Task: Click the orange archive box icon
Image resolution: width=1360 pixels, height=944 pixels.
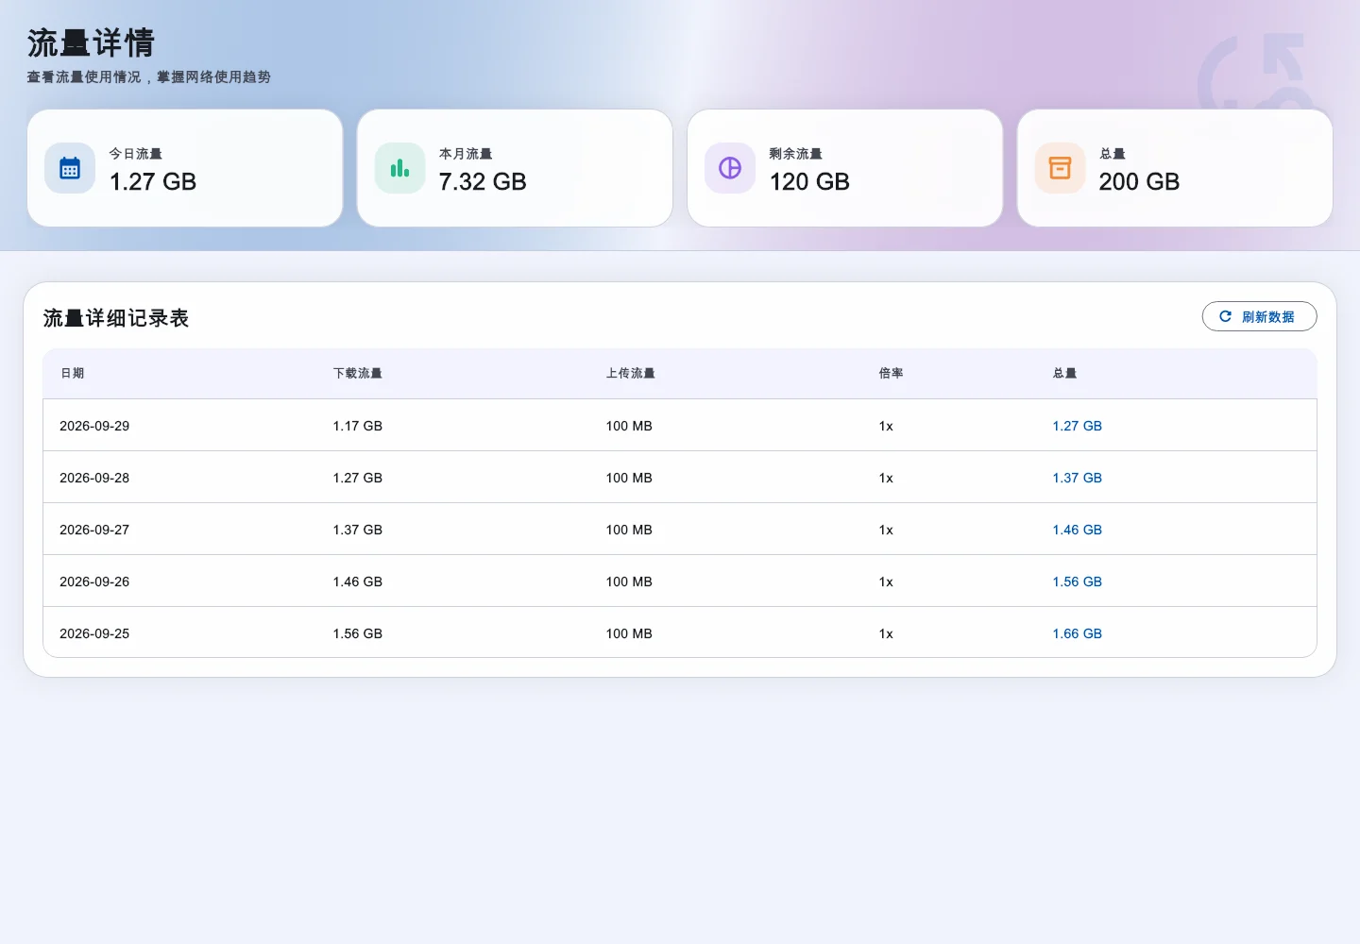Action: tap(1061, 168)
